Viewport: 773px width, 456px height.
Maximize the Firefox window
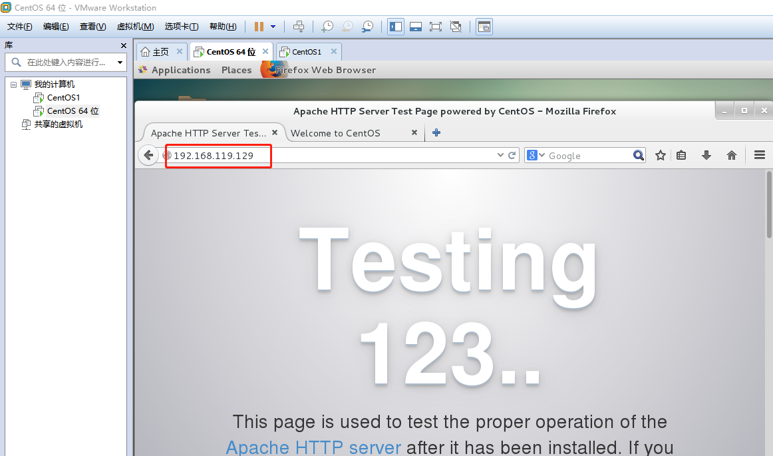pyautogui.click(x=744, y=111)
